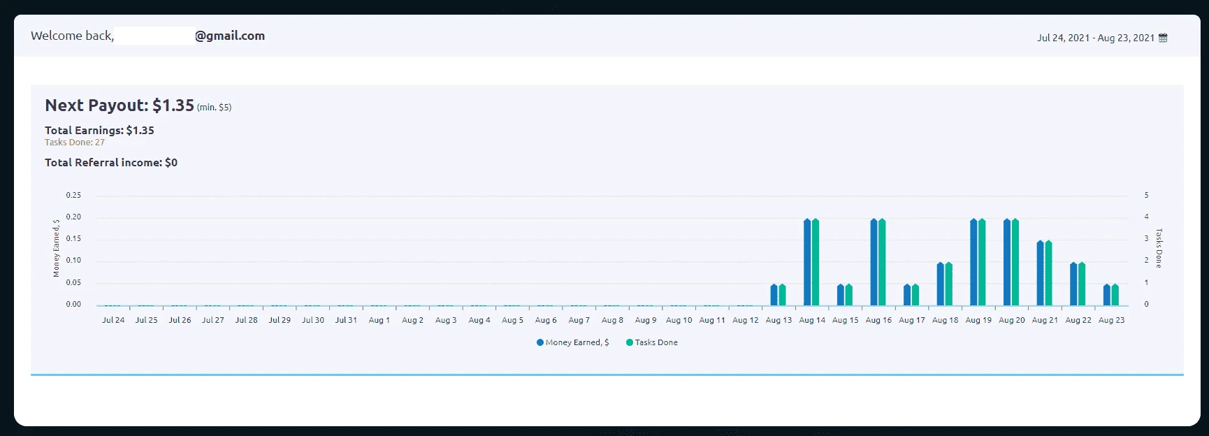
Task: Click the Aug 16 green tasks bar
Action: (882, 262)
